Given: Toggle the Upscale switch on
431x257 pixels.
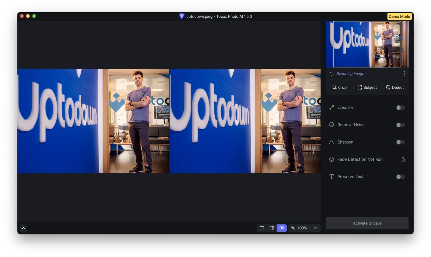Looking at the screenshot, I should (x=400, y=108).
